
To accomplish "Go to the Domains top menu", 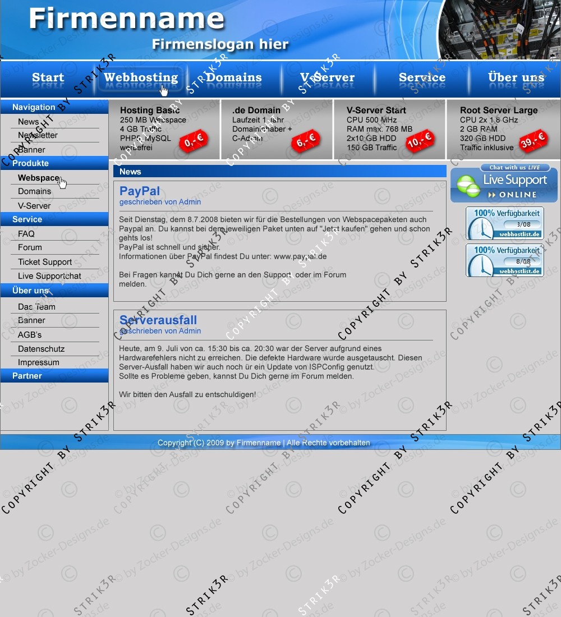I will pos(234,77).
